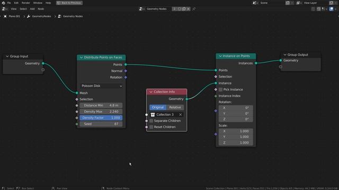Toggle fake user shield for node group
The image size is (339, 190).
(x=179, y=9)
